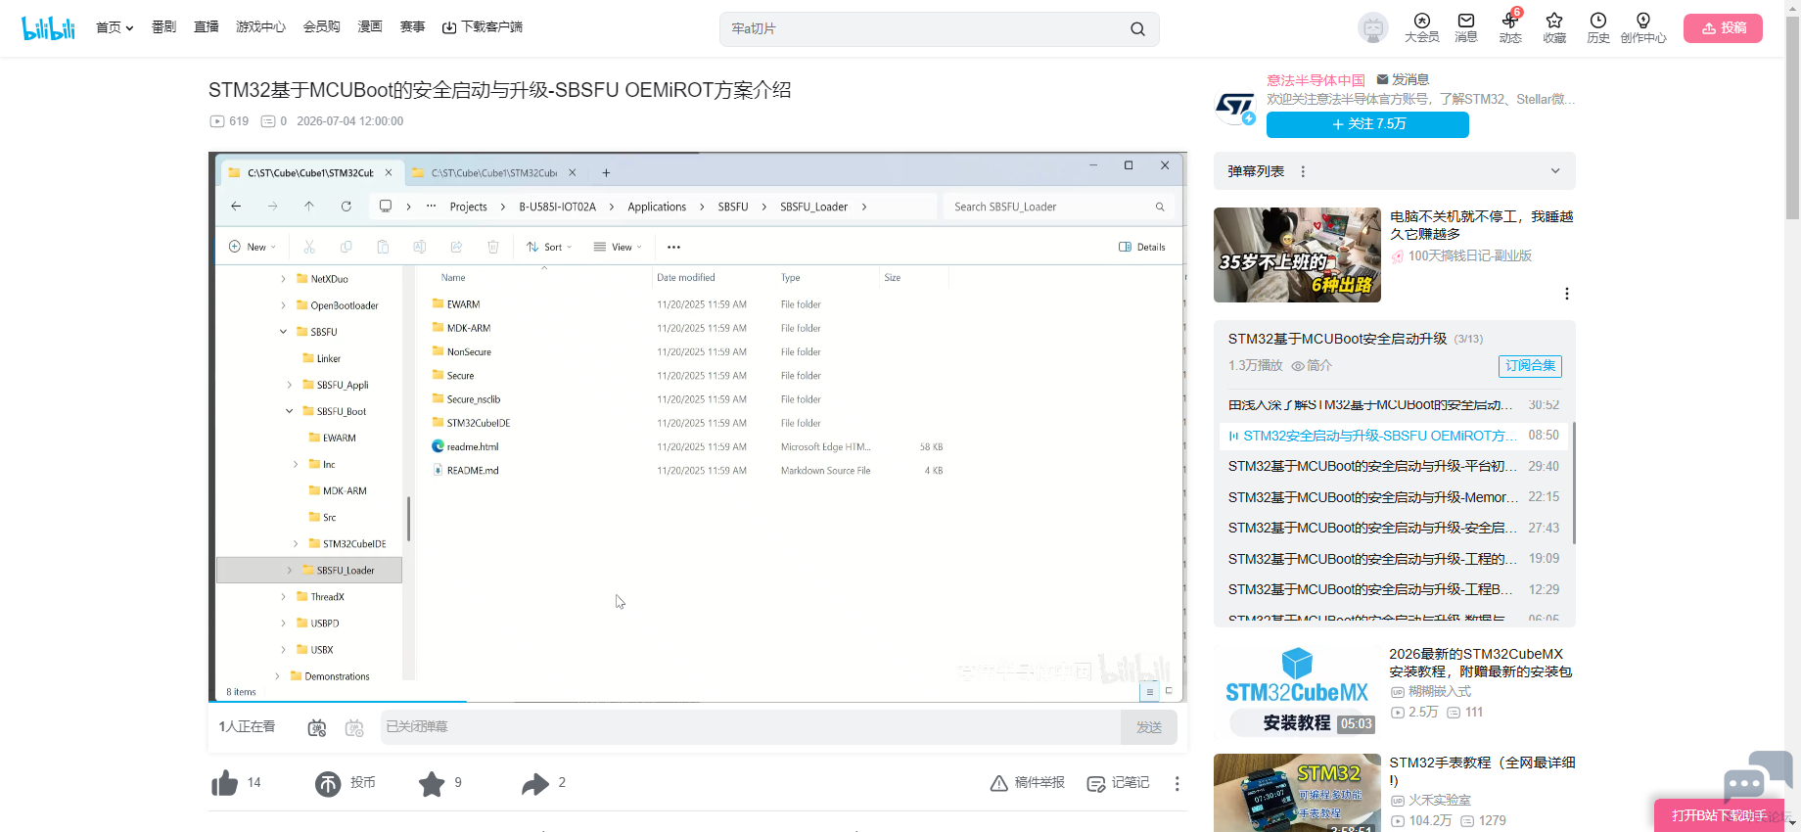
Task: Open 弹幕列表 three-dot options
Action: (1303, 171)
